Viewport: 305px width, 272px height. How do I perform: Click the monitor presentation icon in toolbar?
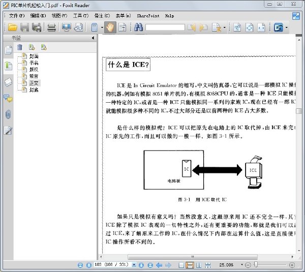pyautogui.click(x=66, y=27)
